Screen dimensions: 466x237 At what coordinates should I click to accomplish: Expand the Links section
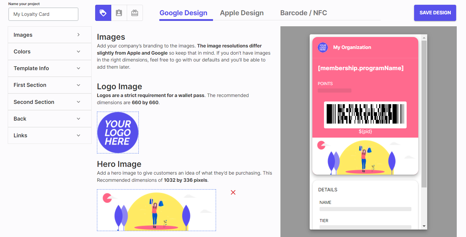50,136
